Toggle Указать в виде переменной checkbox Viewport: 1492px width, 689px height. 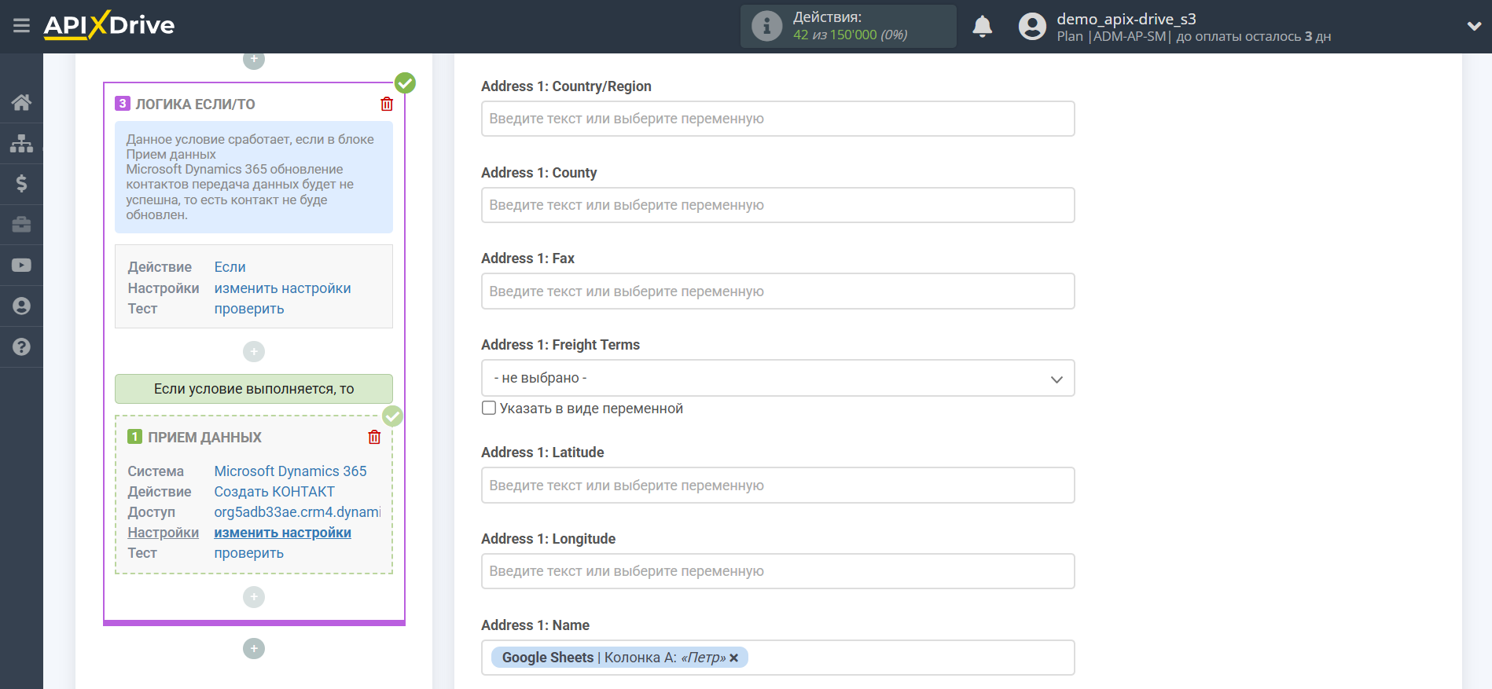click(489, 408)
